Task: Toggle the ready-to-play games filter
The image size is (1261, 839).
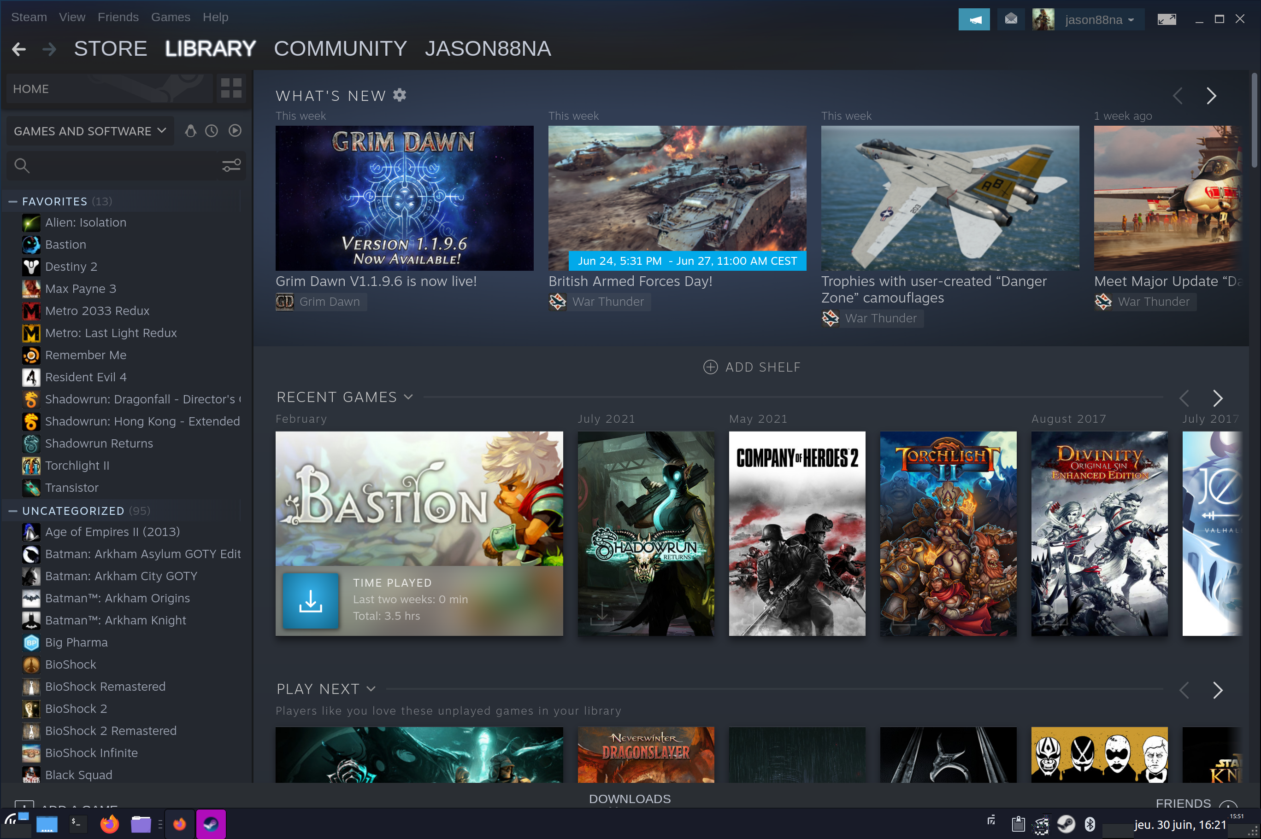Action: pyautogui.click(x=235, y=131)
